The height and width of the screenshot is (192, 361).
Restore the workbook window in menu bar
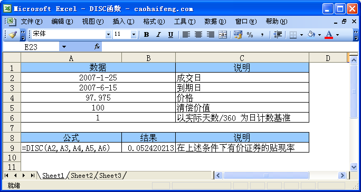(345, 22)
